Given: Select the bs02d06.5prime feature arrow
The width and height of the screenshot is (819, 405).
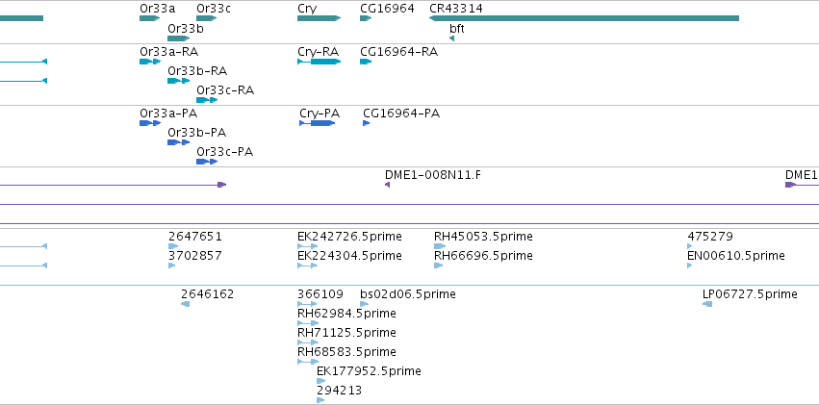Looking at the screenshot, I should click(364, 304).
